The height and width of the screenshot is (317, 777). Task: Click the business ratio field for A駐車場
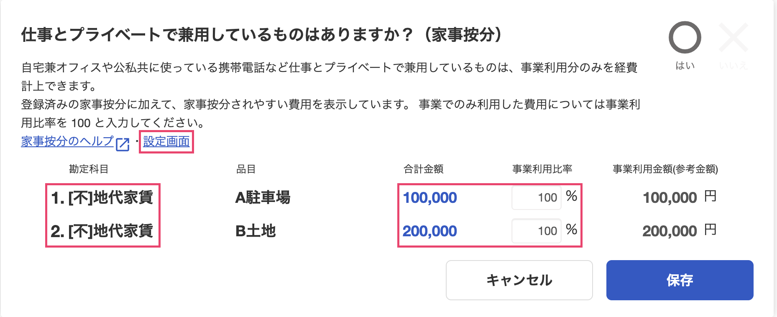click(537, 197)
